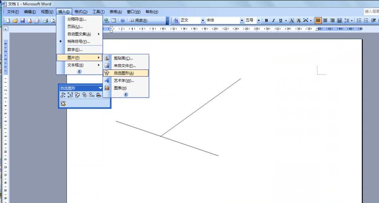The image size is (379, 203).
Task: Open a file with the folder icon
Action: click(15, 21)
